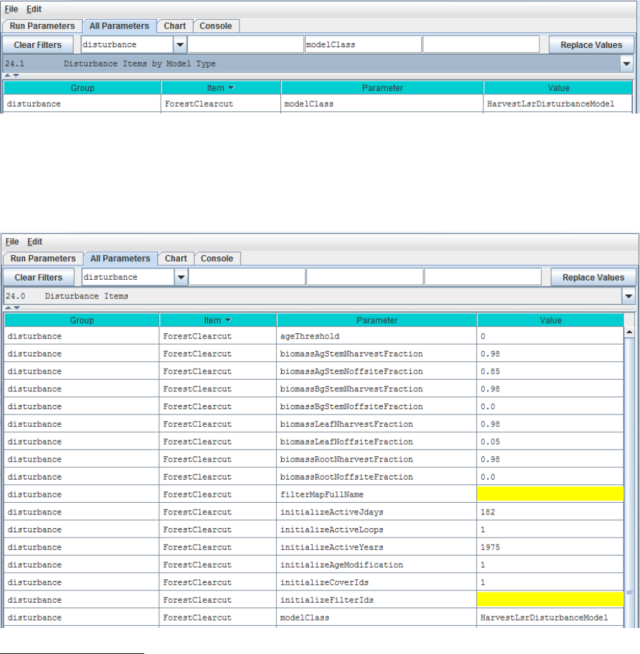Click Clear Filters button in lower window
640x654 pixels.
pyautogui.click(x=38, y=278)
